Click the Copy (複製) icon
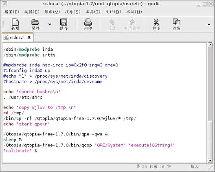The image size is (215, 172). (176, 22)
